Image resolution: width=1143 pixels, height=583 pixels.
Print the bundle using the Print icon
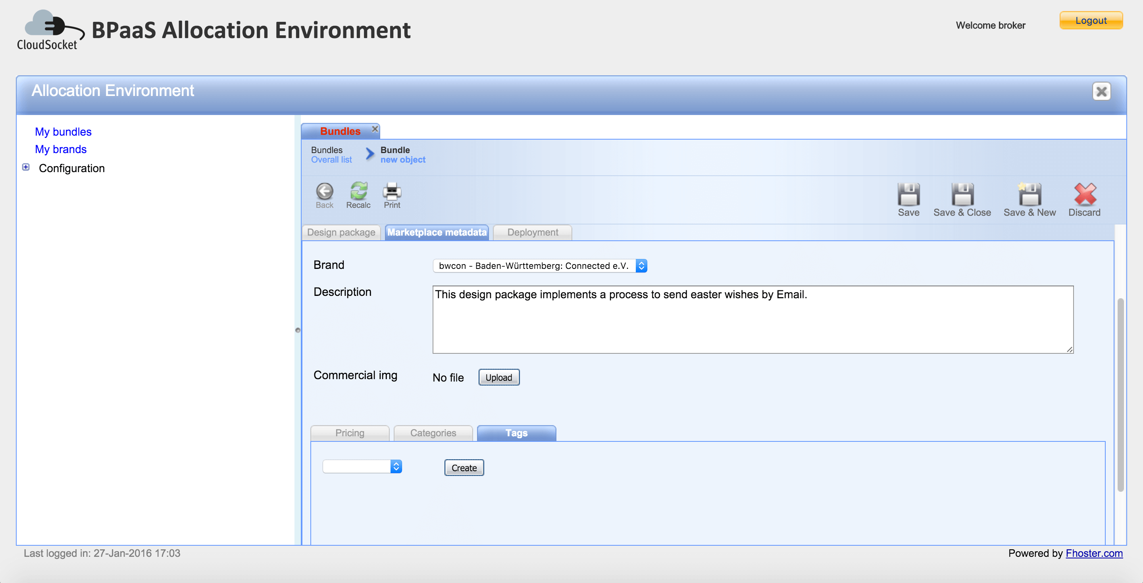pyautogui.click(x=392, y=193)
